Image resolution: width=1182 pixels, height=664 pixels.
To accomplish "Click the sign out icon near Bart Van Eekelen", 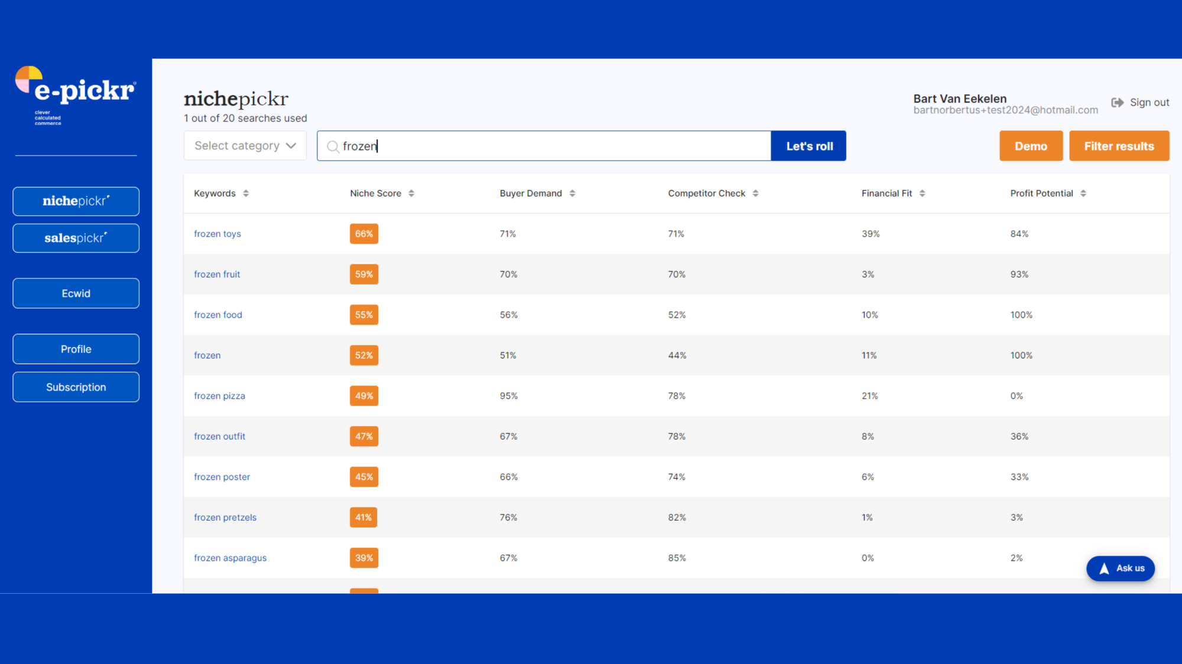I will 1117,102.
